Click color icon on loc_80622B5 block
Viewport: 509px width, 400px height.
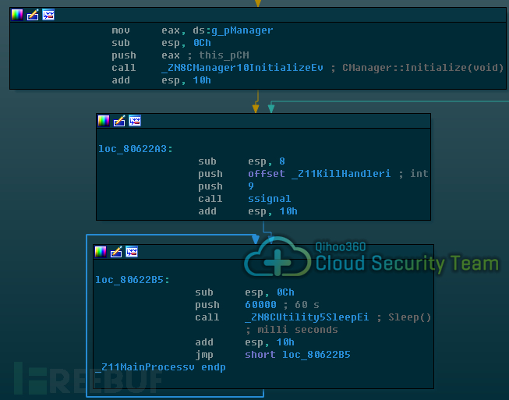[x=101, y=252]
